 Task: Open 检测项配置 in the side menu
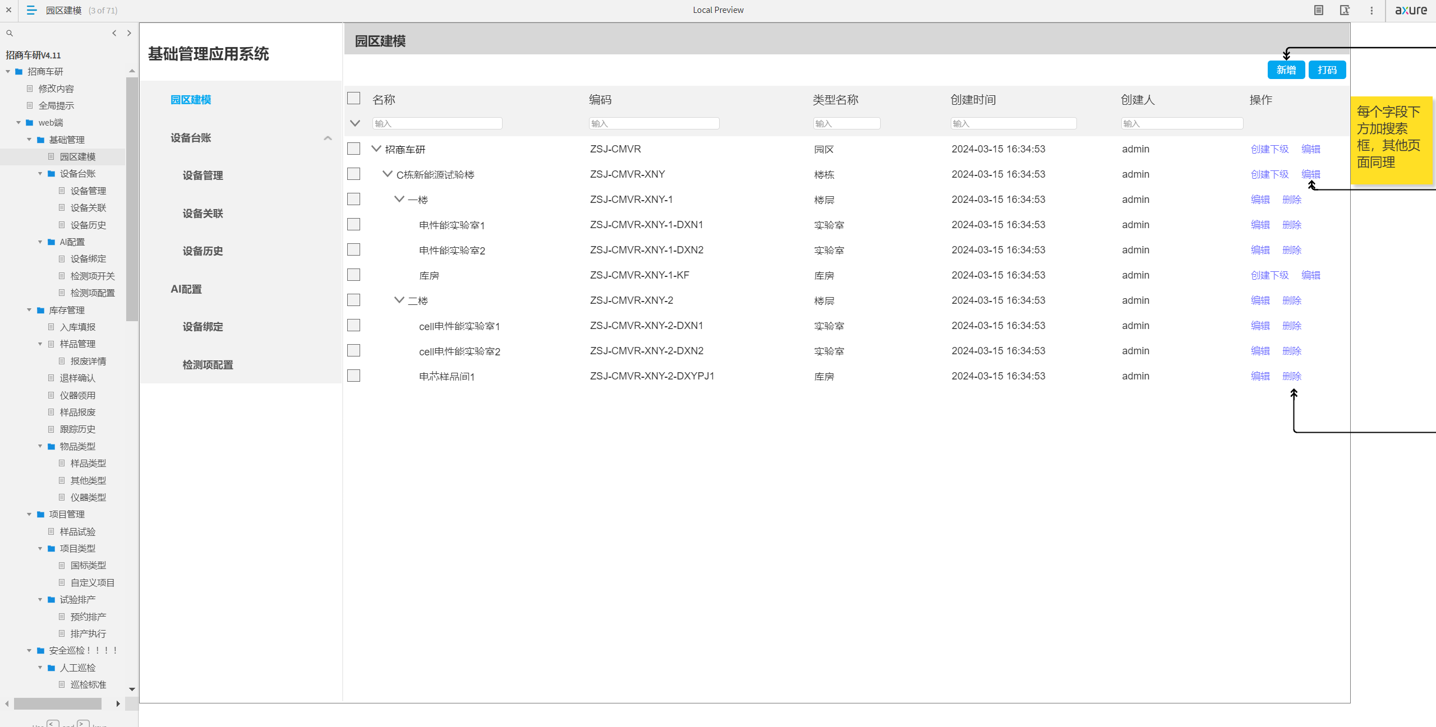click(x=208, y=365)
